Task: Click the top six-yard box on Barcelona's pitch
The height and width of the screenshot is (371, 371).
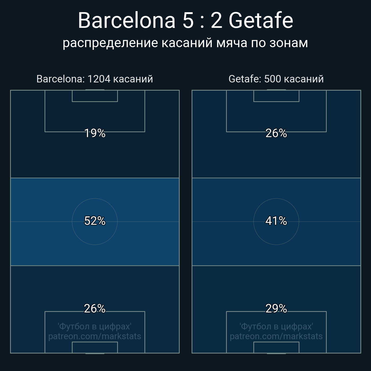Action: point(95,96)
